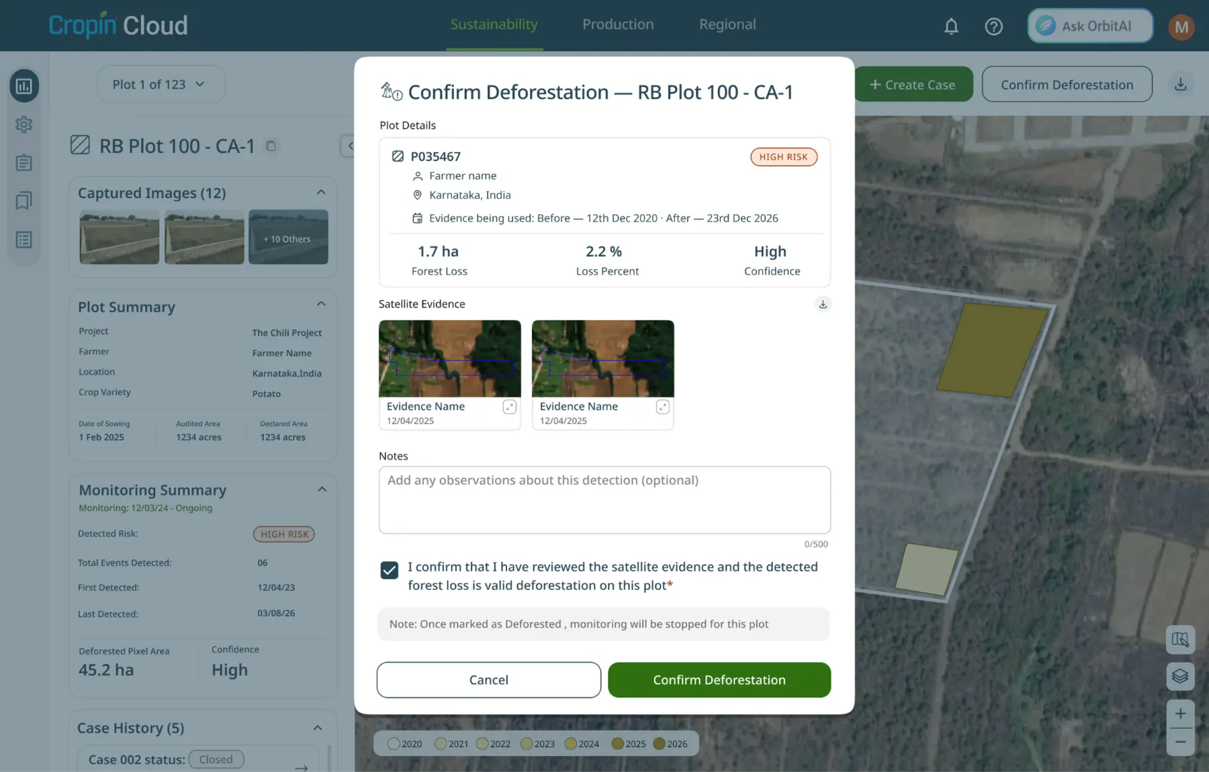
Task: Open Case 002 details arrow
Action: tap(301, 767)
